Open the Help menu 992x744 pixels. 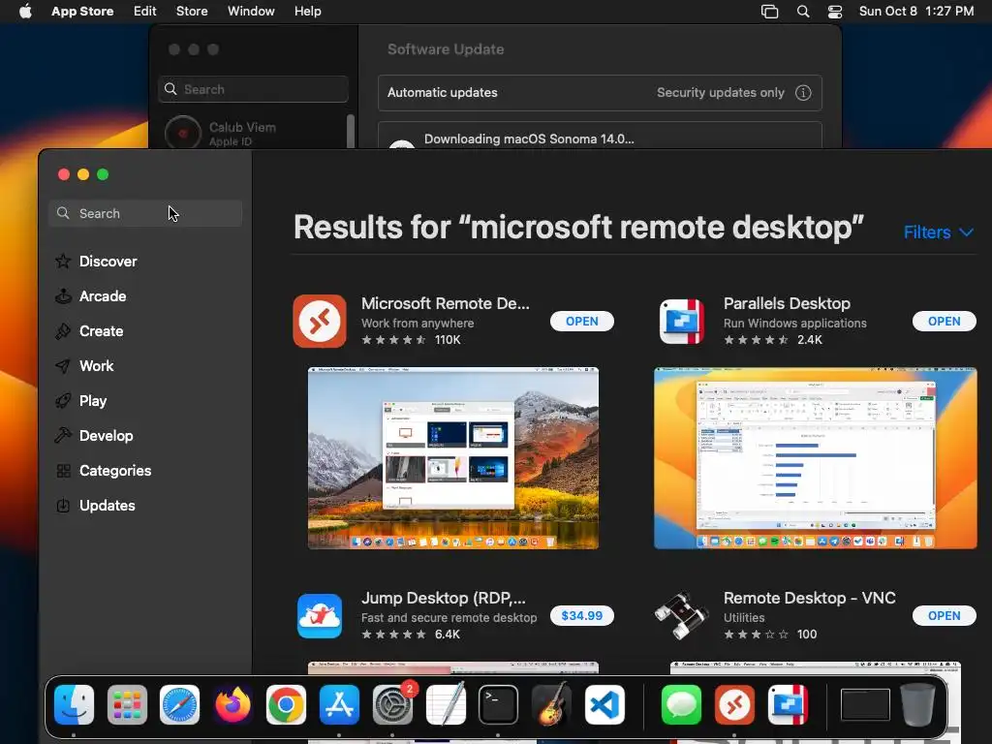click(307, 11)
